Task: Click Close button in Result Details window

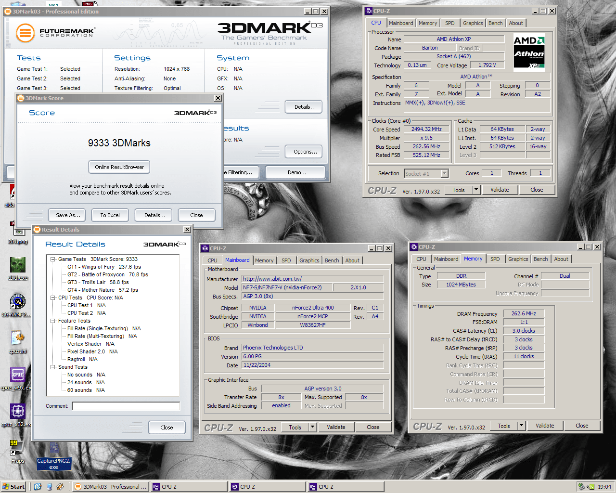Action: click(x=167, y=428)
